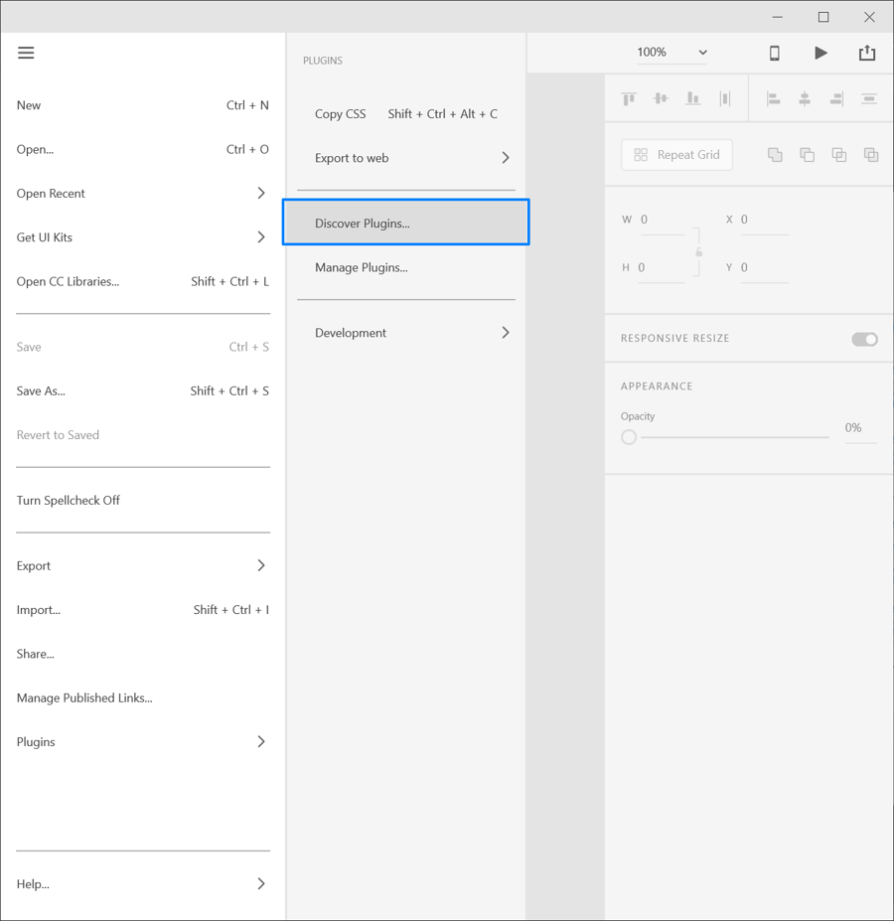
Task: Open the hamburger main menu
Action: pos(26,53)
